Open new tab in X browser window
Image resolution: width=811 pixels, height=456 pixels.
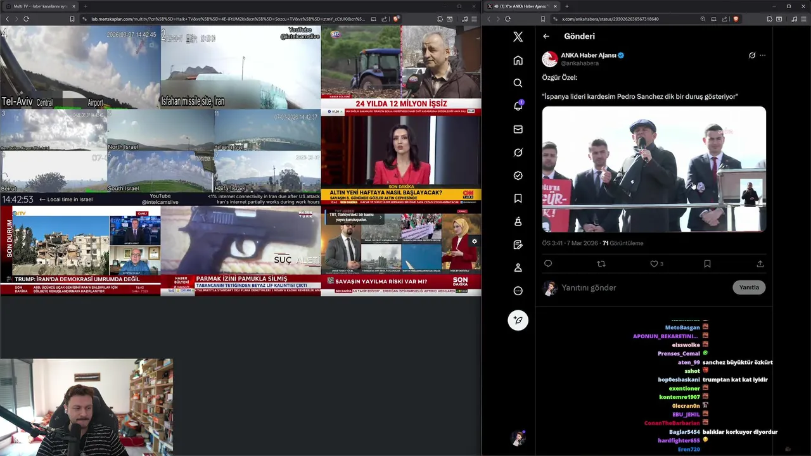point(566,6)
